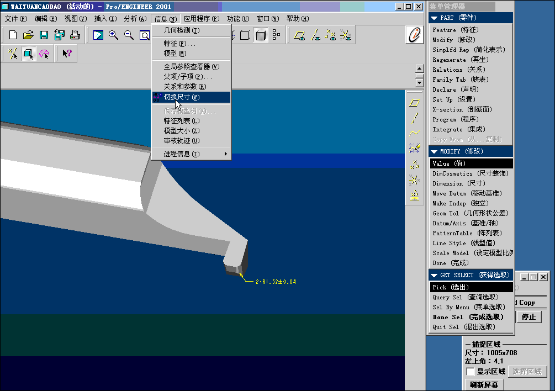Screen dimensions: 555x391
Task: Create datum plane from side toolbar
Action: (x=415, y=103)
